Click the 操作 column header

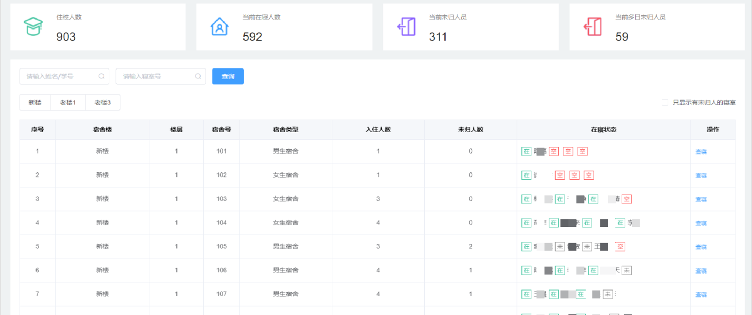[x=713, y=129]
